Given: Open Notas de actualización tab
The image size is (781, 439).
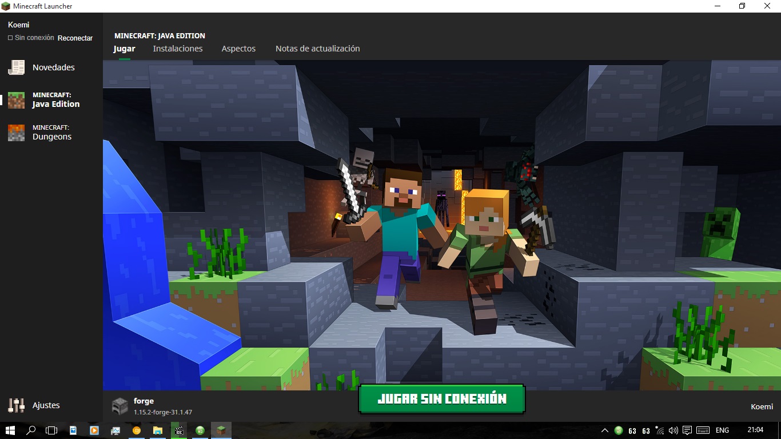Looking at the screenshot, I should point(318,49).
